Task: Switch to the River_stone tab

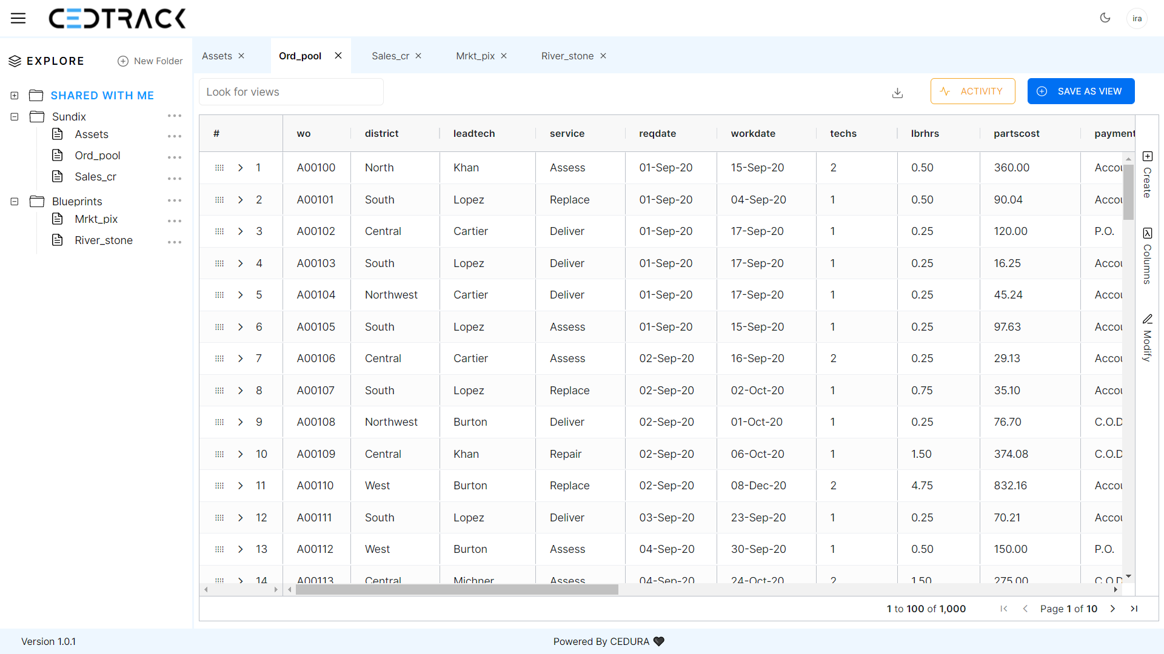Action: (x=567, y=56)
